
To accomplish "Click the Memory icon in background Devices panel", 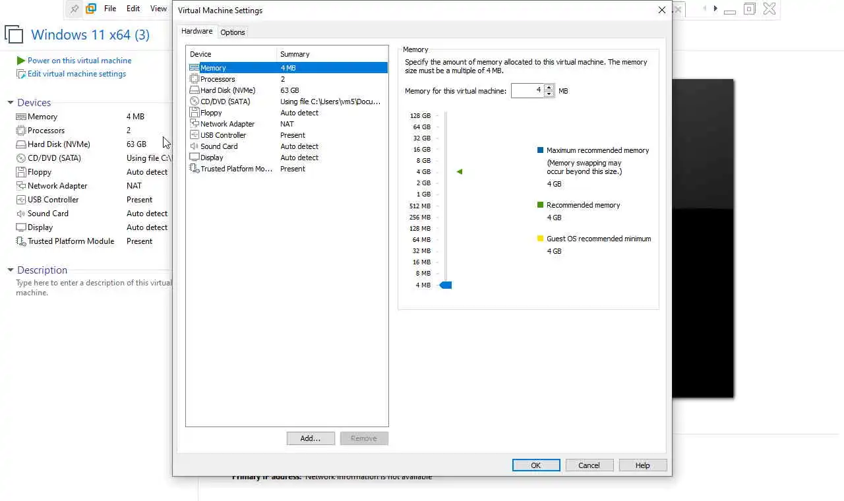I will pyautogui.click(x=21, y=117).
